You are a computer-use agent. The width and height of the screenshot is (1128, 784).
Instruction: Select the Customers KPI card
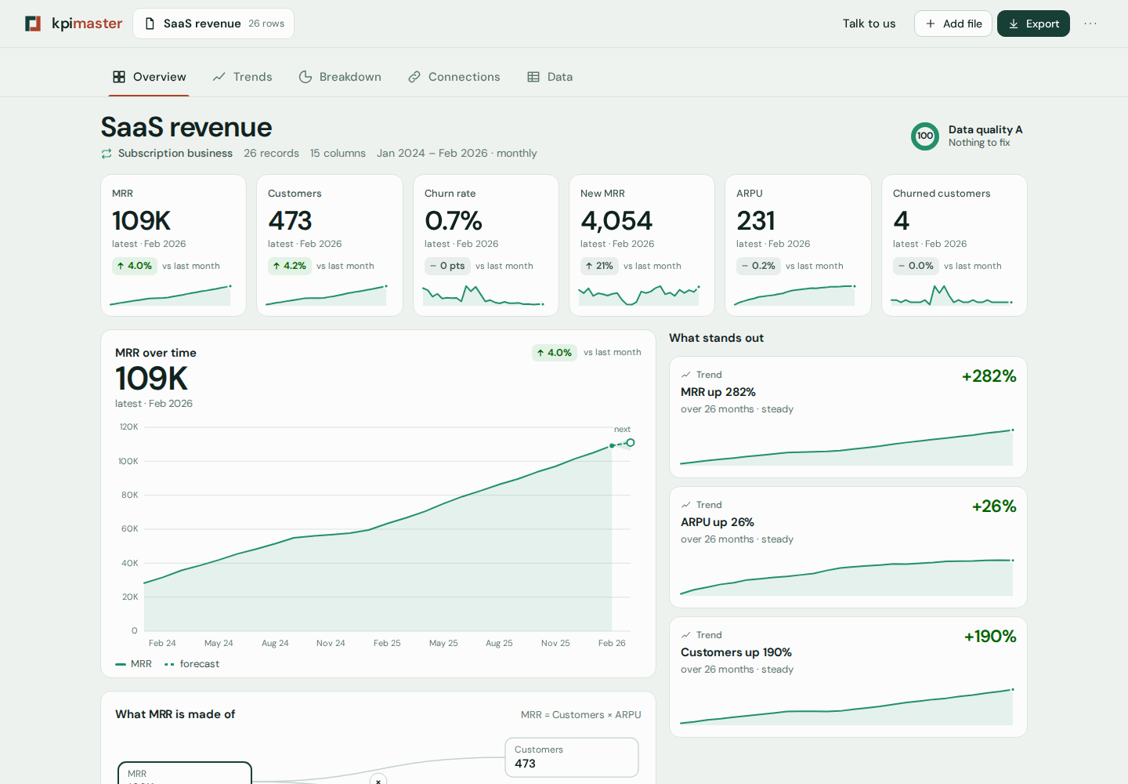pos(330,245)
